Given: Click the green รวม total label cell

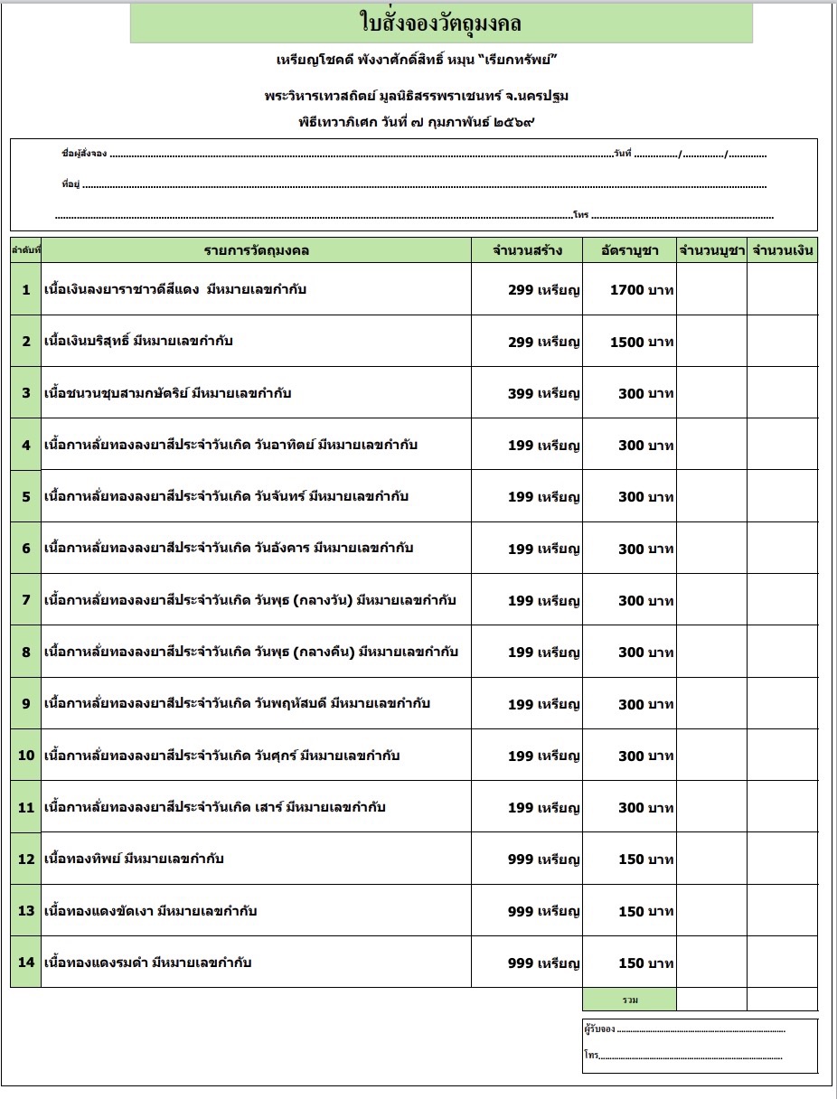Looking at the screenshot, I should click(x=629, y=1000).
